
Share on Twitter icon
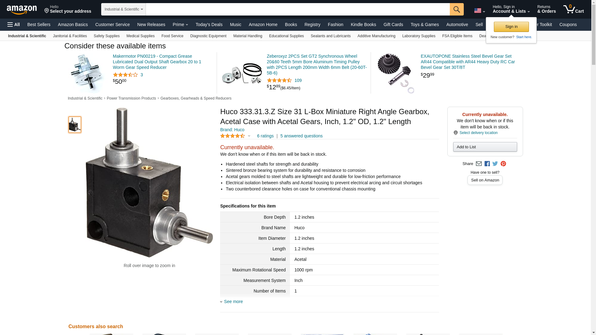tap(495, 164)
